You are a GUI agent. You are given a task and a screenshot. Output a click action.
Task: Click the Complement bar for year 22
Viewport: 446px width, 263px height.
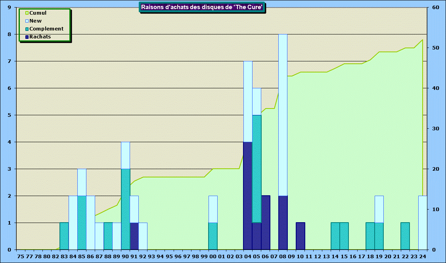click(x=405, y=236)
